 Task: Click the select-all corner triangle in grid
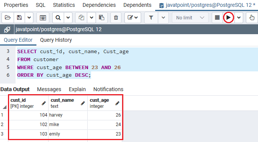(x=5, y=107)
